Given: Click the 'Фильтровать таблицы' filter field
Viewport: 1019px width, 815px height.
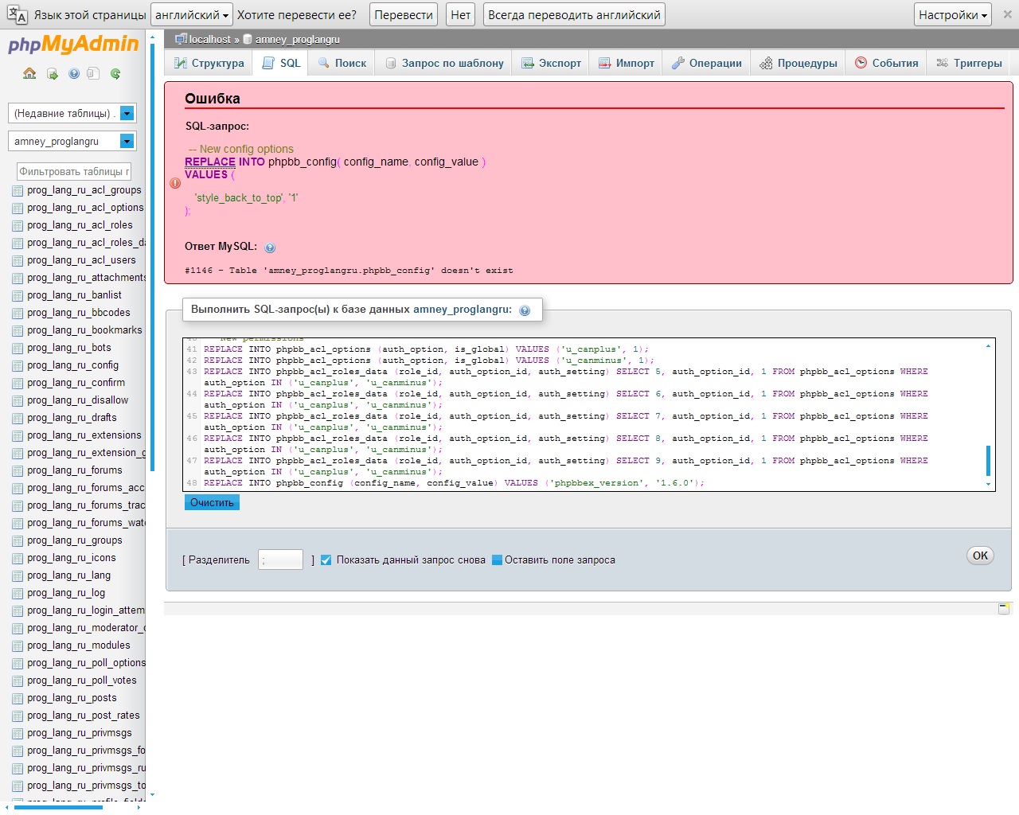Looking at the screenshot, I should click(73, 171).
